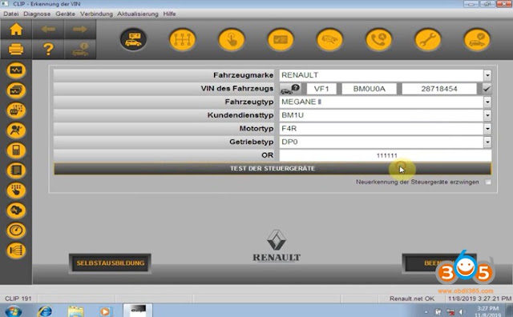This screenshot has width=513, height=317.
Task: Open the Hilfe menu
Action: point(169,14)
